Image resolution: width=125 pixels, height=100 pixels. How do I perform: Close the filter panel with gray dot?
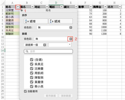point(22,11)
